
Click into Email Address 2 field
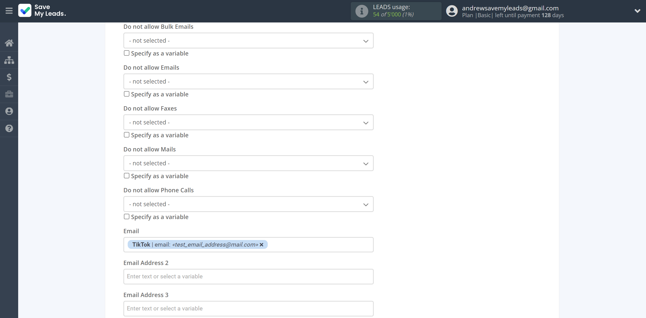click(x=248, y=277)
